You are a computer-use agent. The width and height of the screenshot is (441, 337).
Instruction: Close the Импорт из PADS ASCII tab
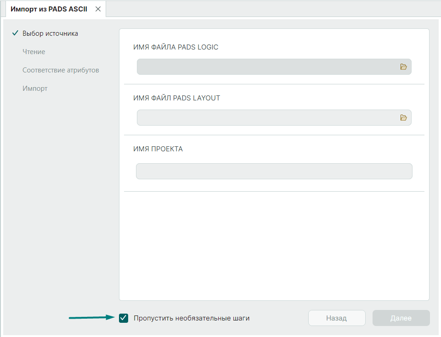point(98,9)
